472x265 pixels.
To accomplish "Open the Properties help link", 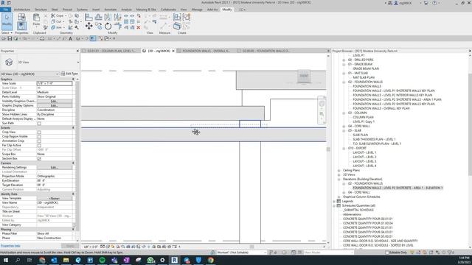I will click(10, 246).
